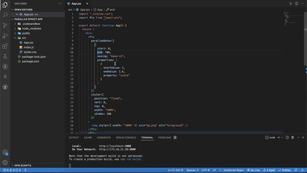The image size is (307, 173).
Task: Select the App.jsx editor tab
Action: pyautogui.click(x=76, y=3)
